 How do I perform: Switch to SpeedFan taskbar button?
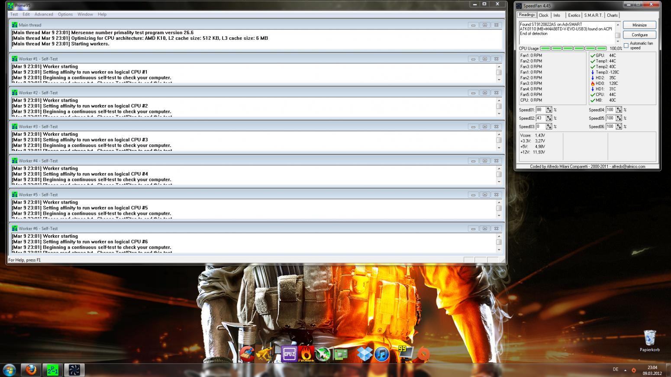tap(74, 370)
